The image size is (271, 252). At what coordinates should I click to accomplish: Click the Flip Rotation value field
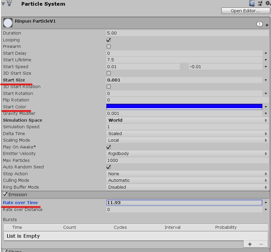point(188,100)
